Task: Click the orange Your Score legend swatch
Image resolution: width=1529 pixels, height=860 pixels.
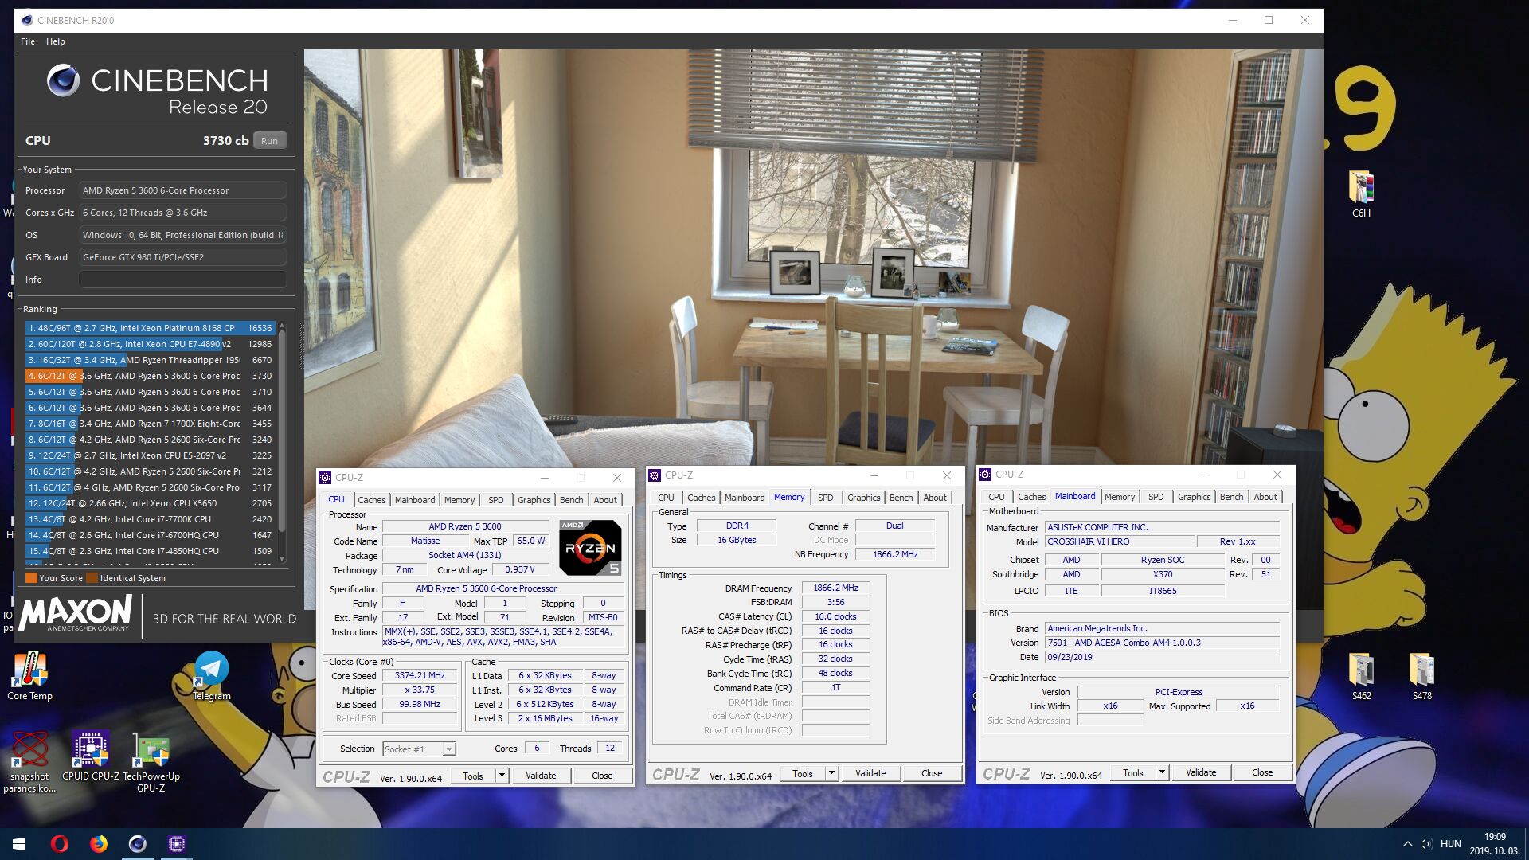Action: pyautogui.click(x=32, y=578)
